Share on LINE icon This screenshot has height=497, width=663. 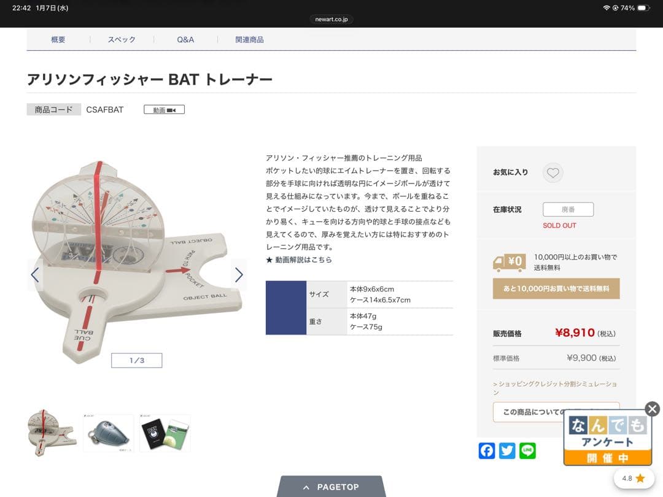(x=527, y=450)
